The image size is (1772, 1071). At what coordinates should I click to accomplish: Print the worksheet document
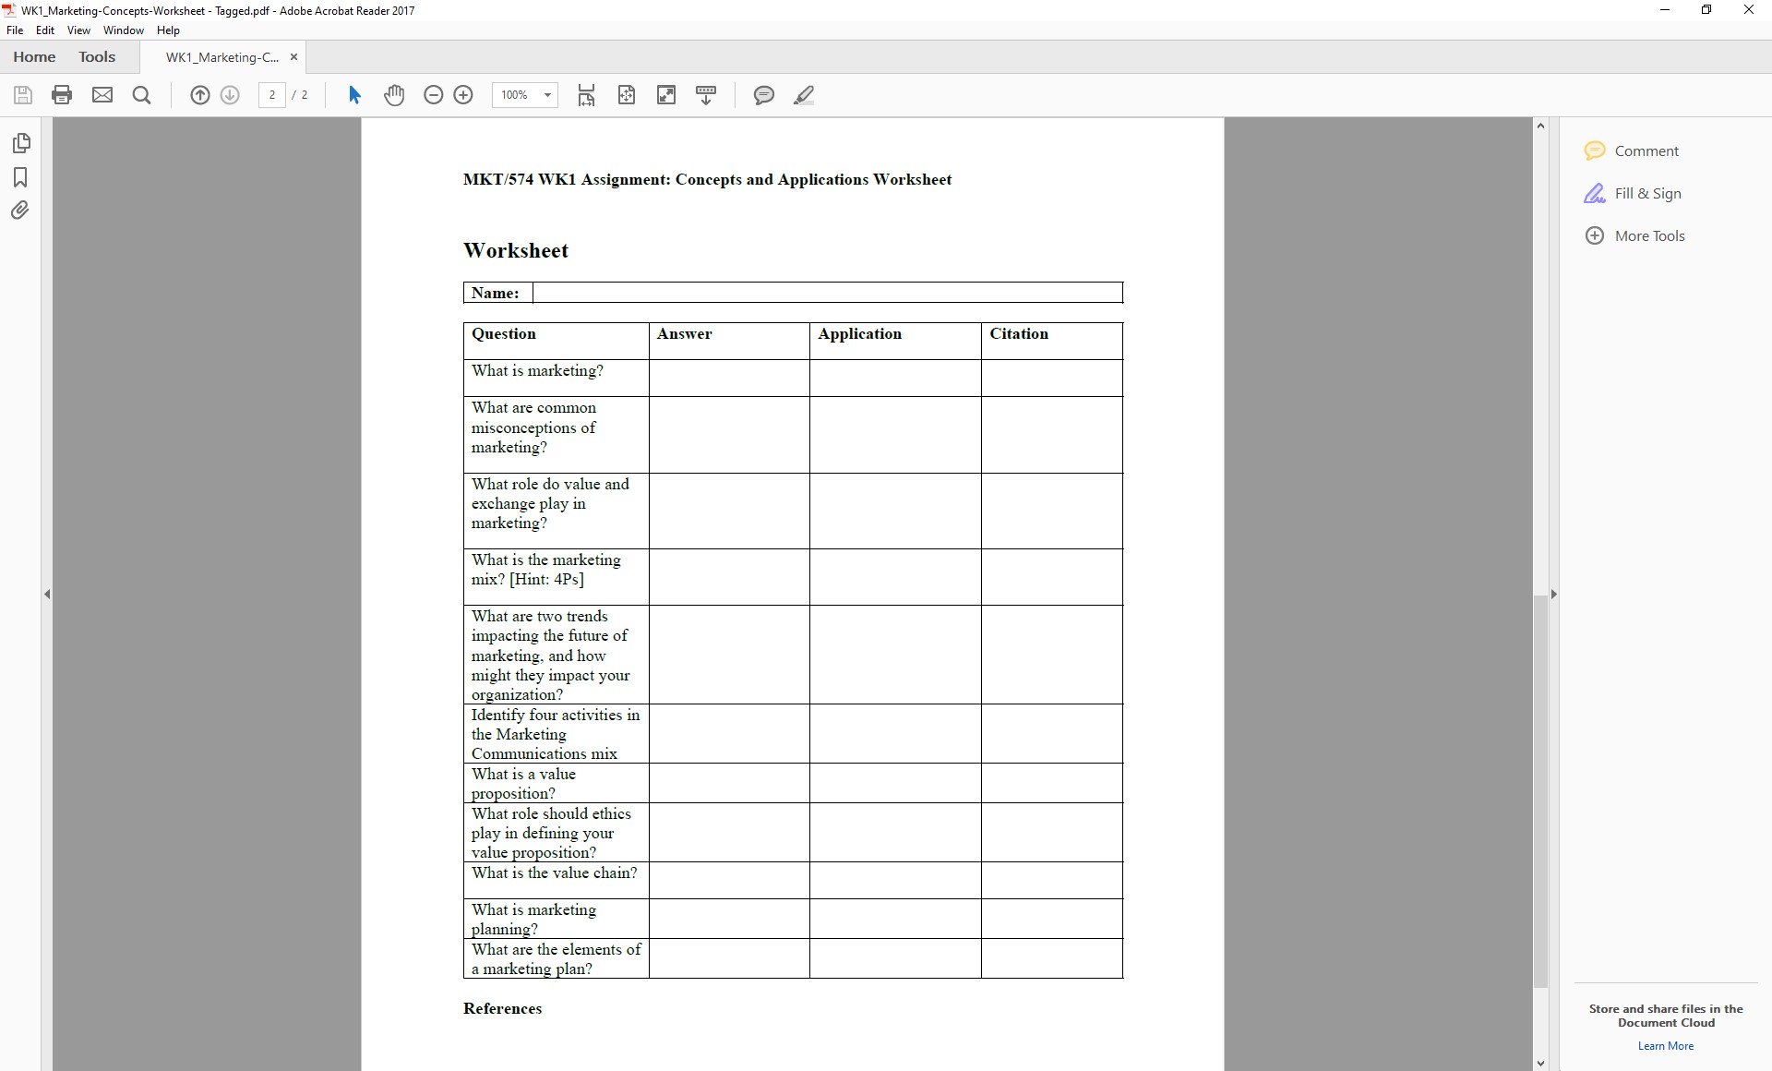62,95
